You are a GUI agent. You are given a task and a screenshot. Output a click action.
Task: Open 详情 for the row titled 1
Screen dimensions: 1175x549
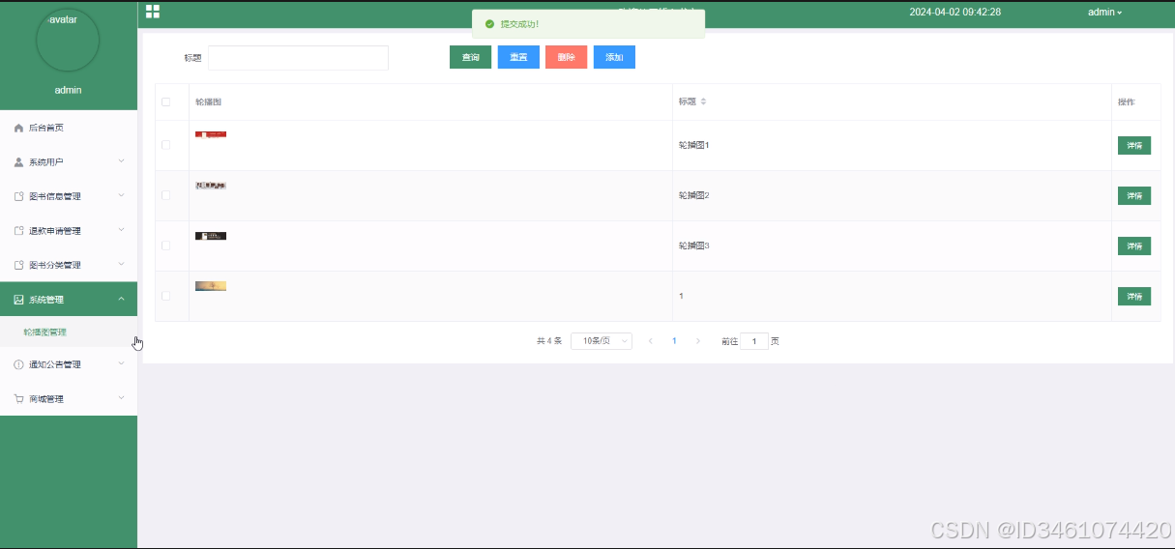click(1134, 296)
